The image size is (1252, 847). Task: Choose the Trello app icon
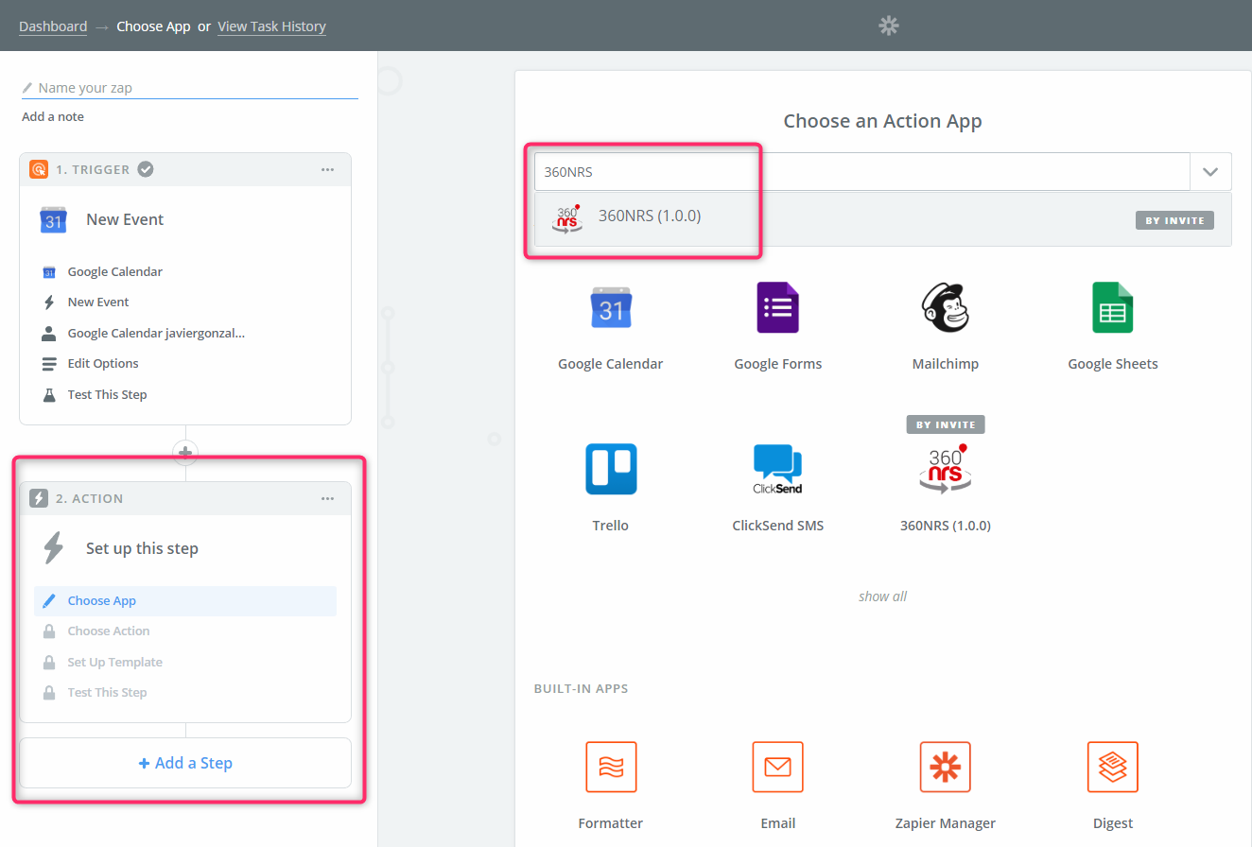pyautogui.click(x=610, y=469)
